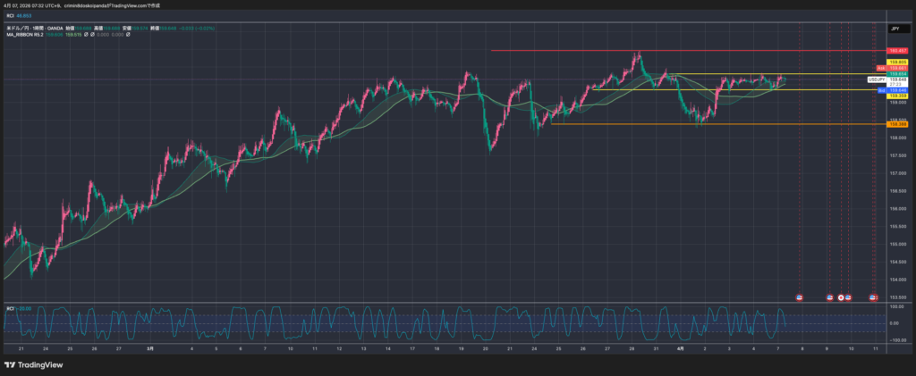916x376 pixels.
Task: Click the rightmost economic event flag icon
Action: click(x=875, y=297)
